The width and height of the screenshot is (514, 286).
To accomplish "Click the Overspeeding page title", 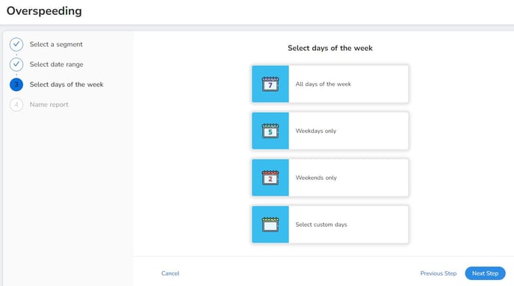I will 44,10.
